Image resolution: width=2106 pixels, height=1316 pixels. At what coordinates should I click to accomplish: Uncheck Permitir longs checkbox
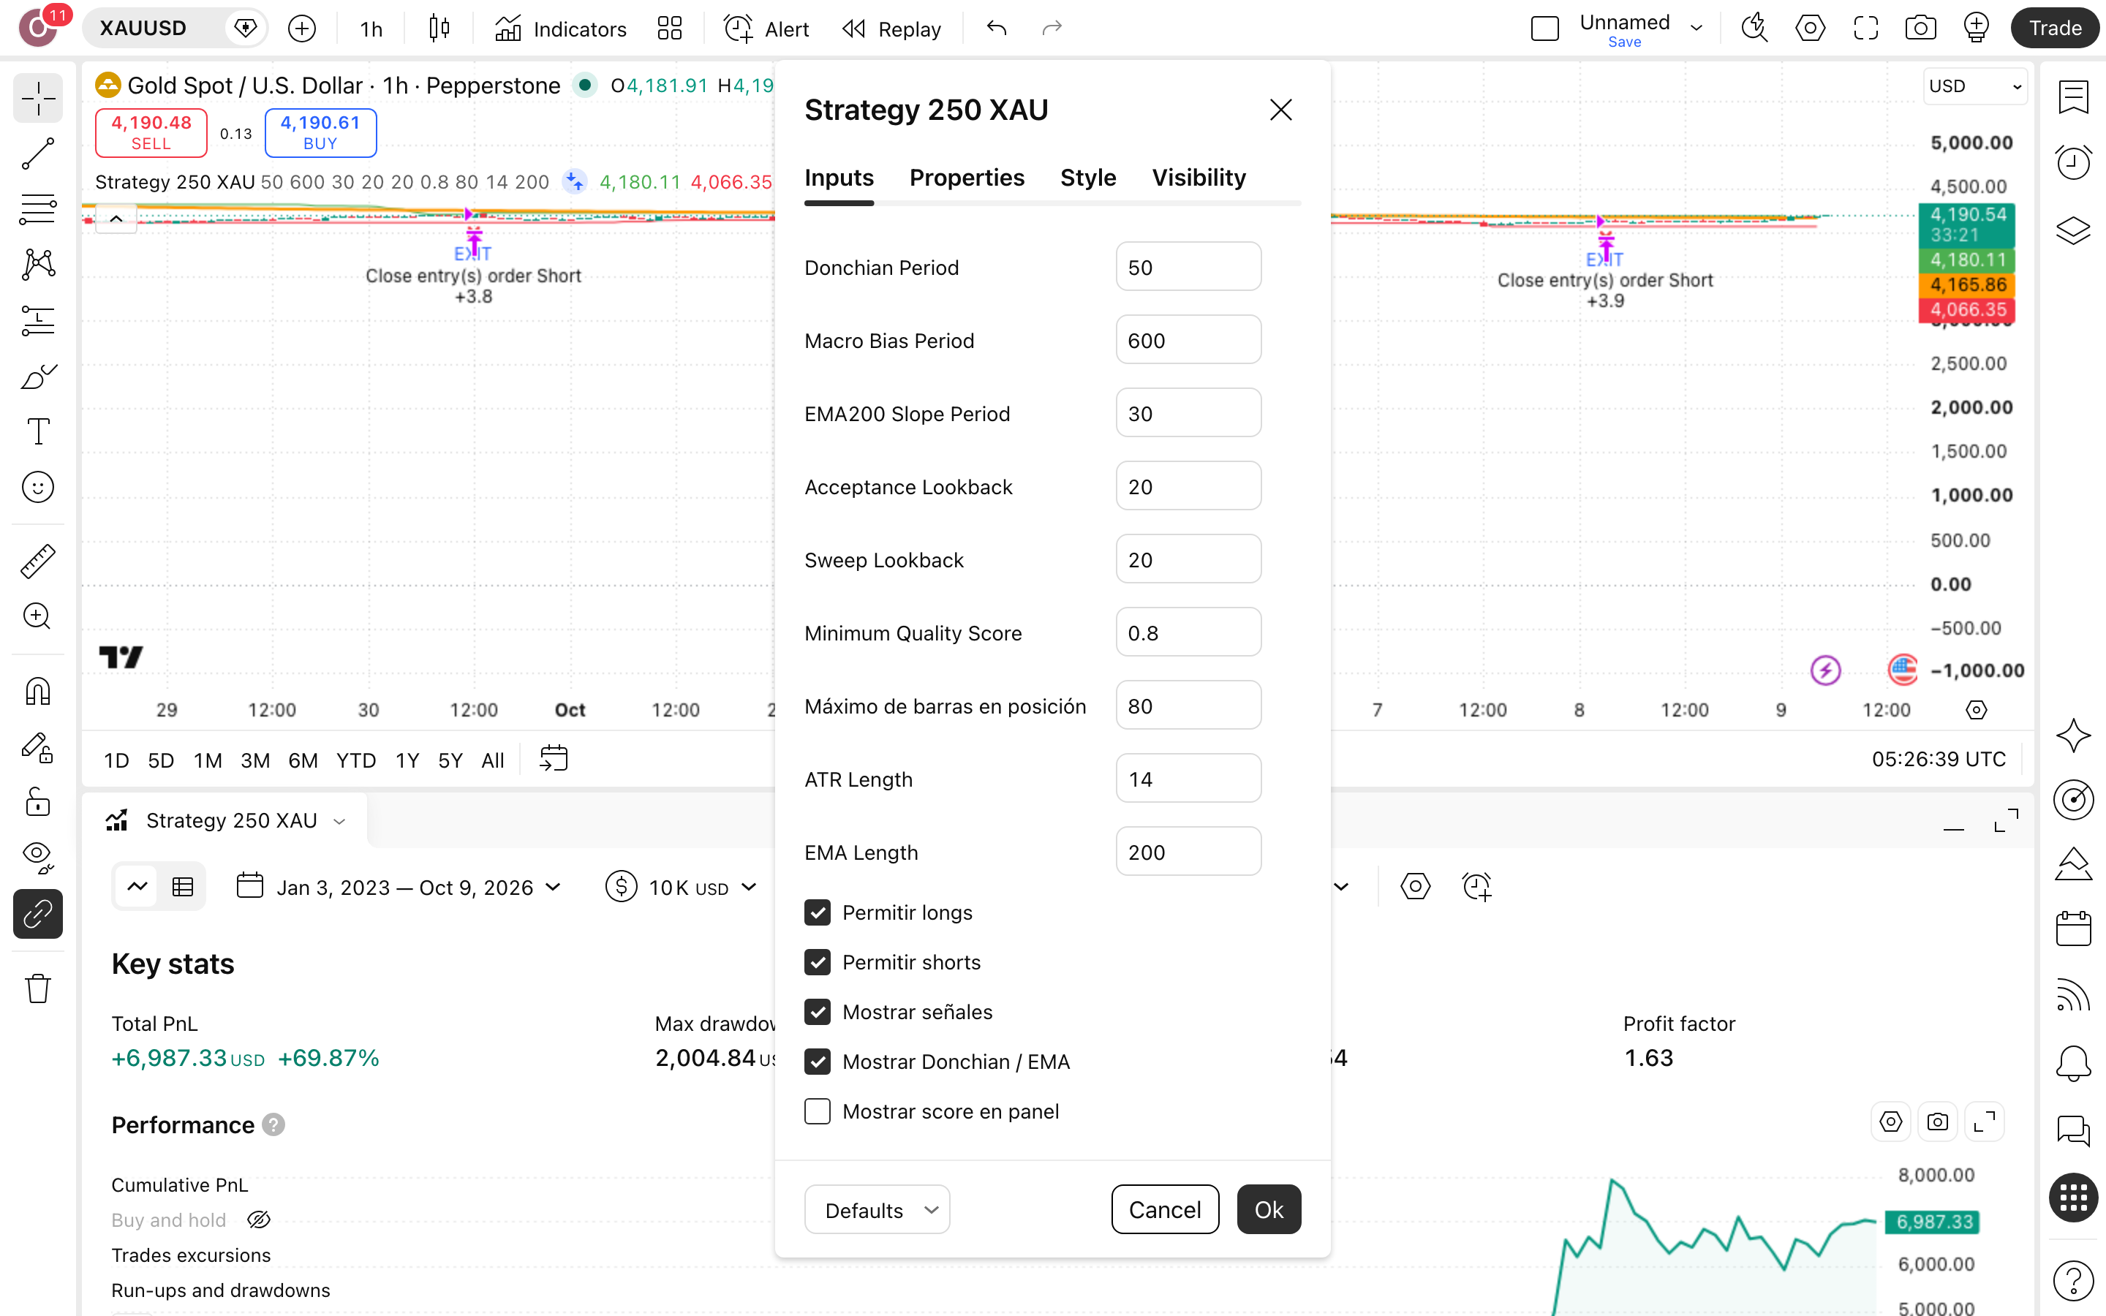(817, 912)
